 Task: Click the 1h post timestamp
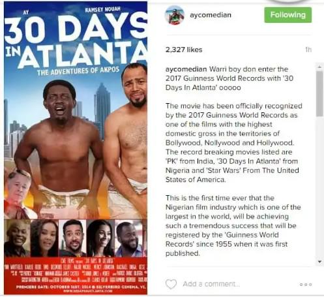point(308,50)
